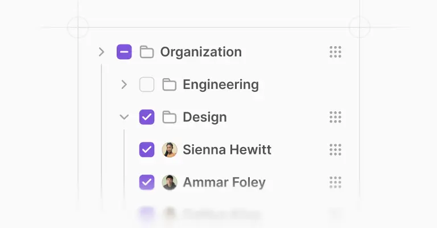Screen dimensions: 437x228
Task: Click Ammar Foley's avatar photo
Action: coord(169,182)
